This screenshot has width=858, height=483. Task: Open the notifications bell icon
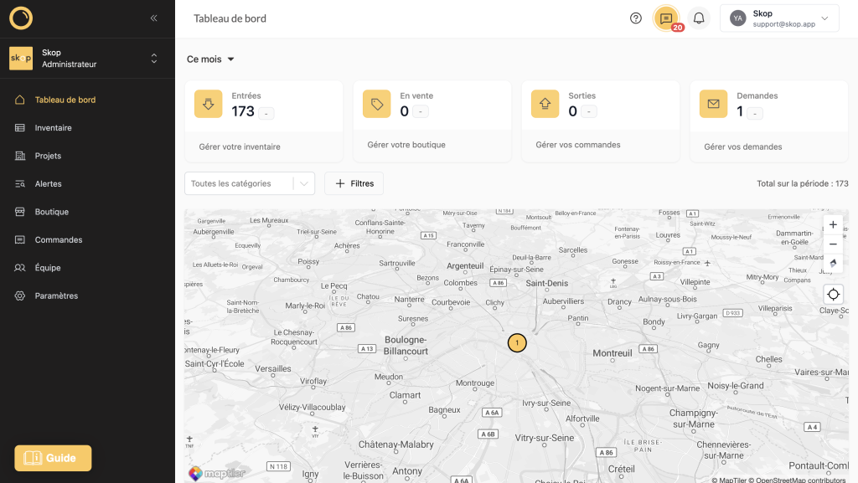point(699,18)
